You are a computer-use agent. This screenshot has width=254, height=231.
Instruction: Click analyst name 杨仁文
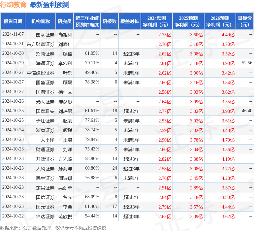click(x=65, y=92)
